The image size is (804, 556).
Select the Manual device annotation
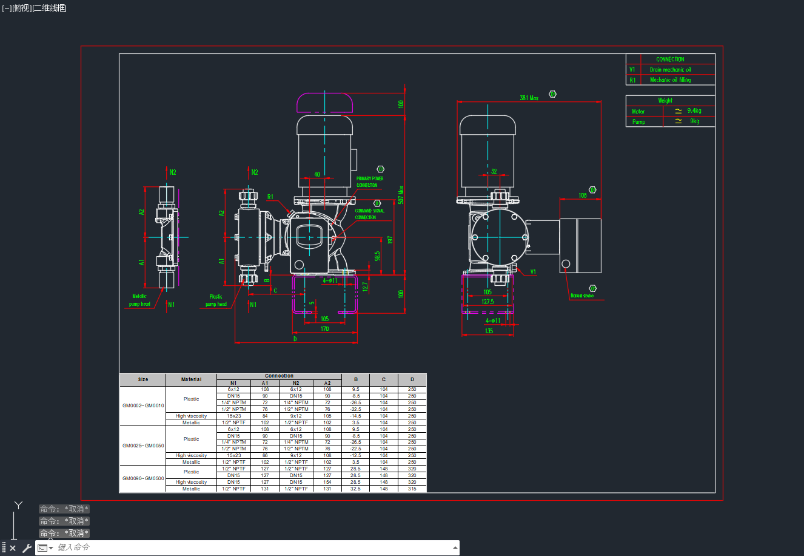click(582, 296)
